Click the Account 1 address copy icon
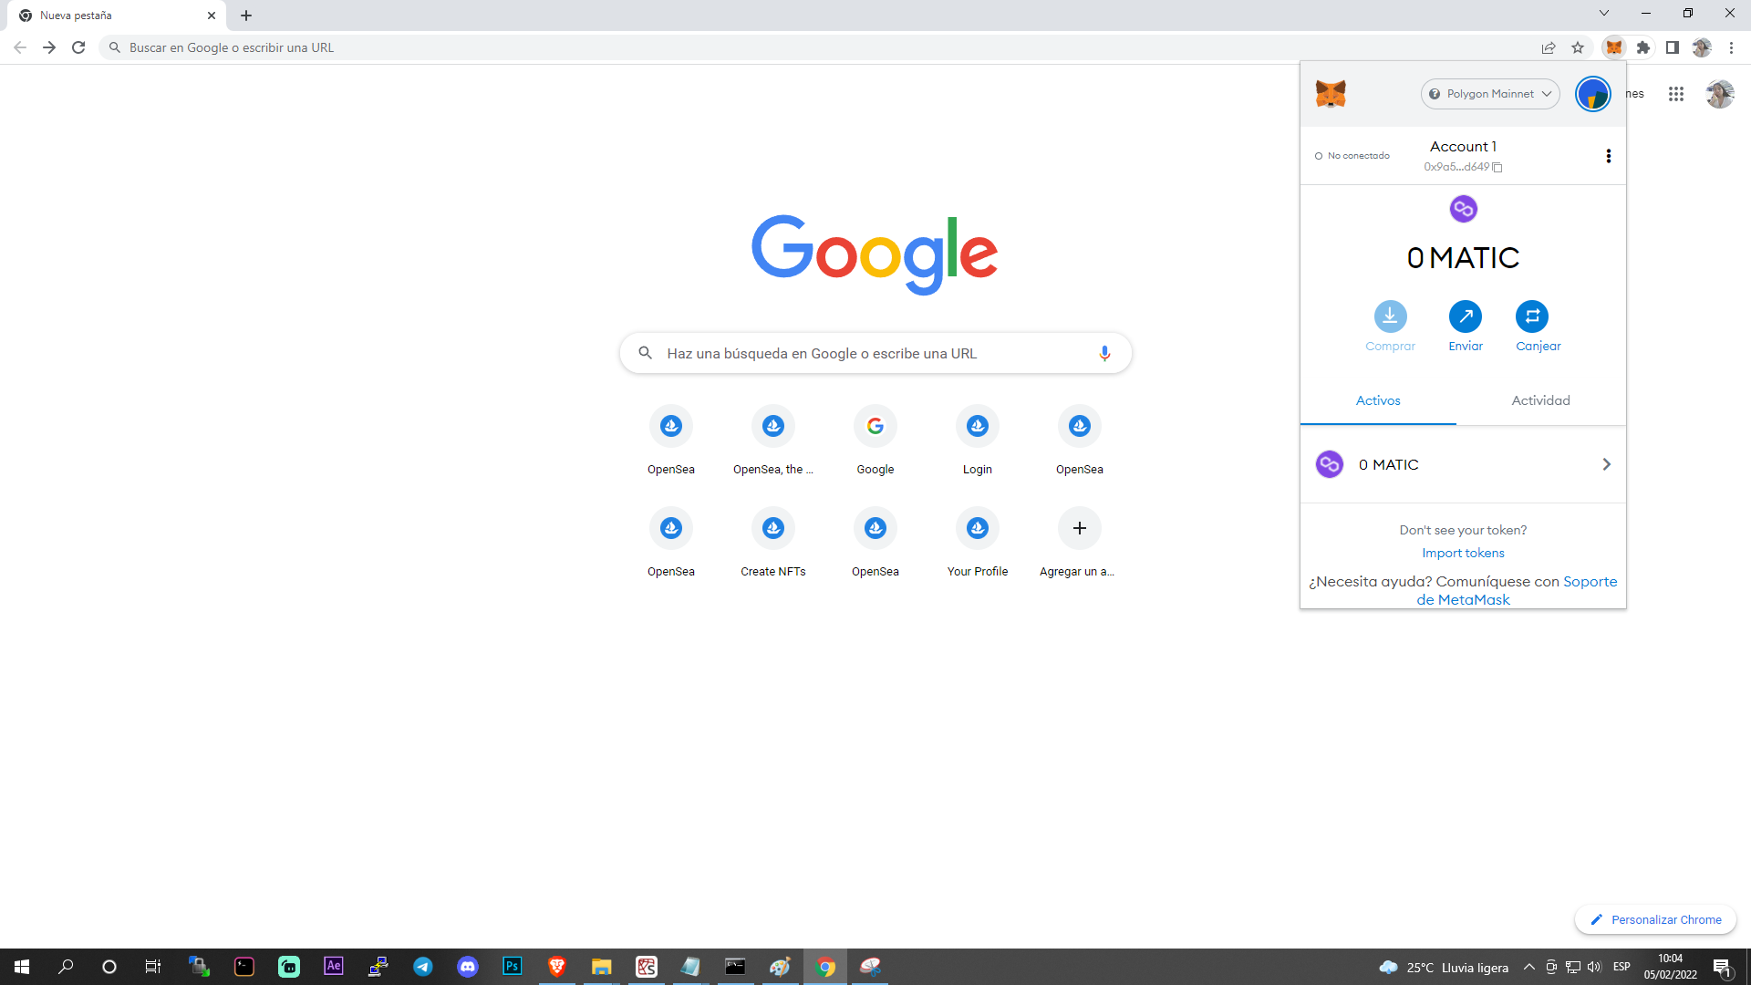 (1496, 167)
